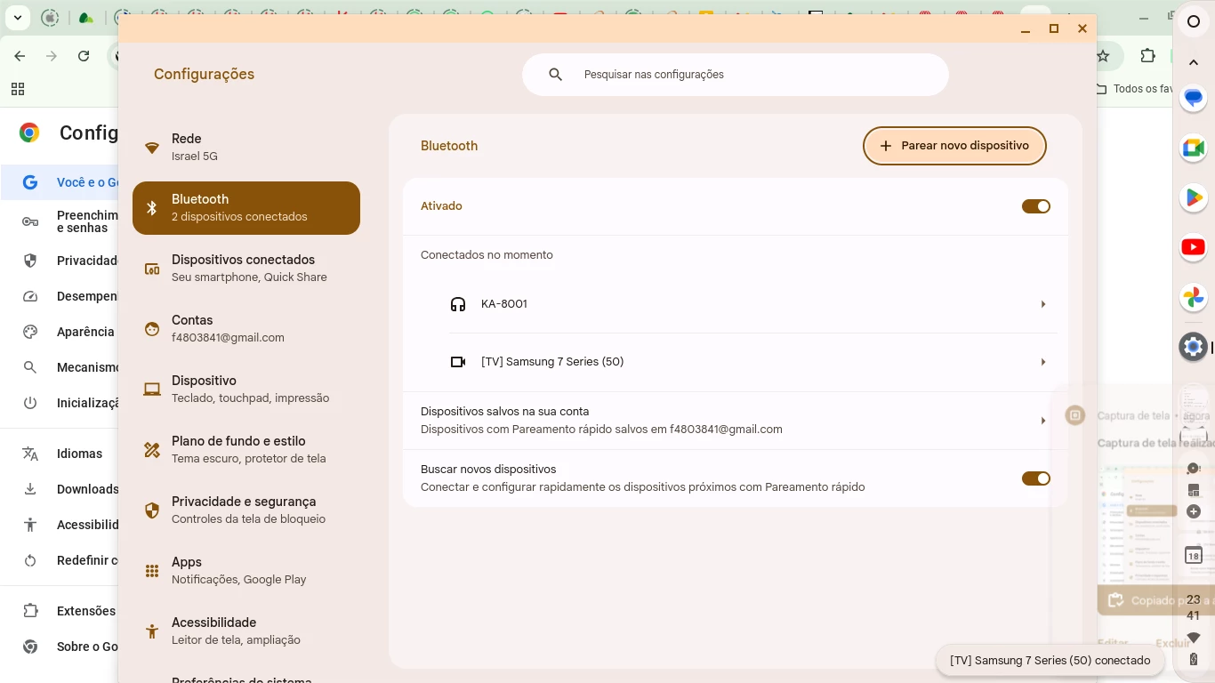Open the status tray showing 23 41

point(1194,630)
